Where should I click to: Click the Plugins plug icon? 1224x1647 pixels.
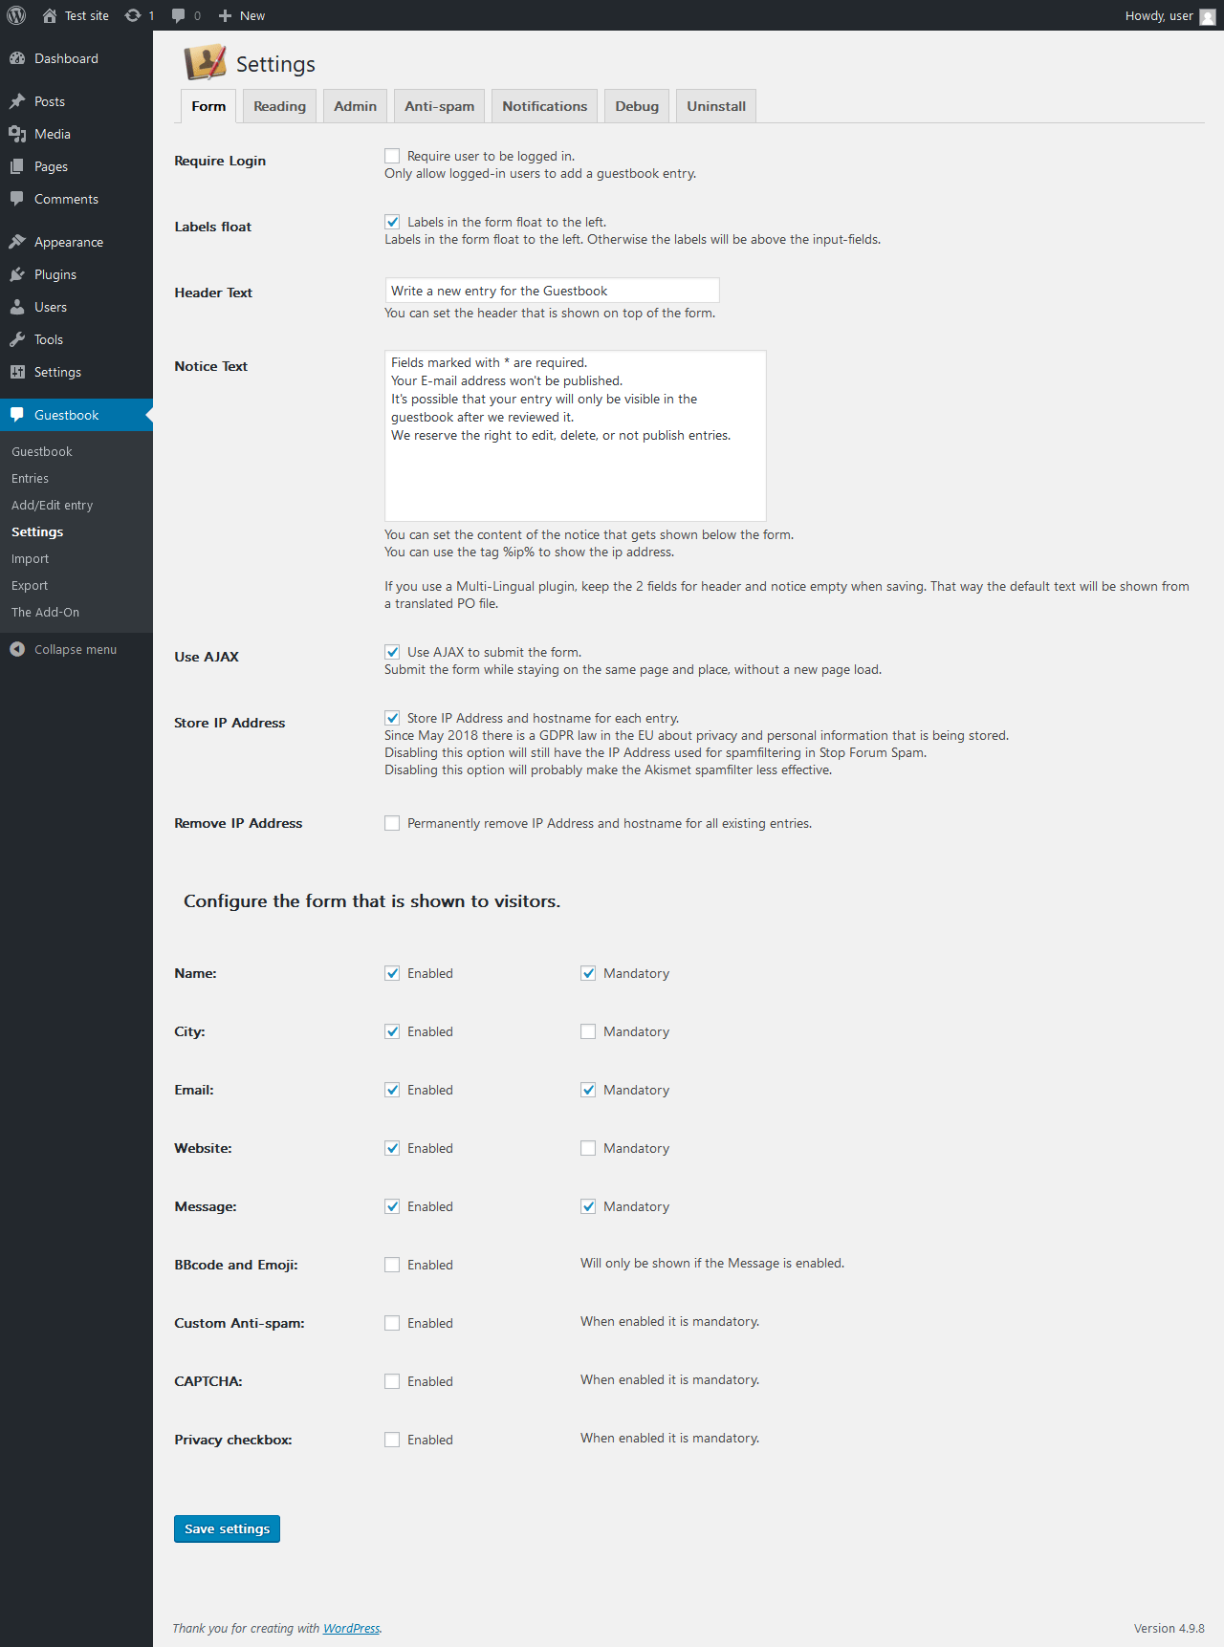[x=17, y=274]
